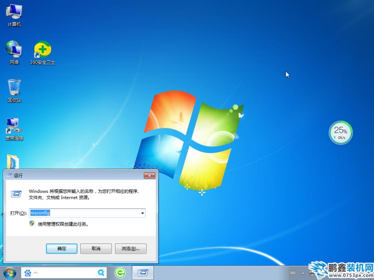Click the keyboard input icon in the system tray

pyautogui.click(x=293, y=273)
